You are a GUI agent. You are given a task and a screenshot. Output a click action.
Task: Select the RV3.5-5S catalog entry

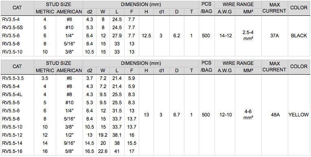(x=13, y=28)
